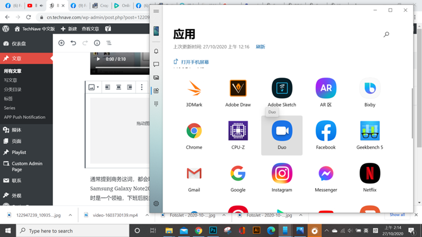Open the 3DMark app
422x237 pixels.
coord(194,93)
